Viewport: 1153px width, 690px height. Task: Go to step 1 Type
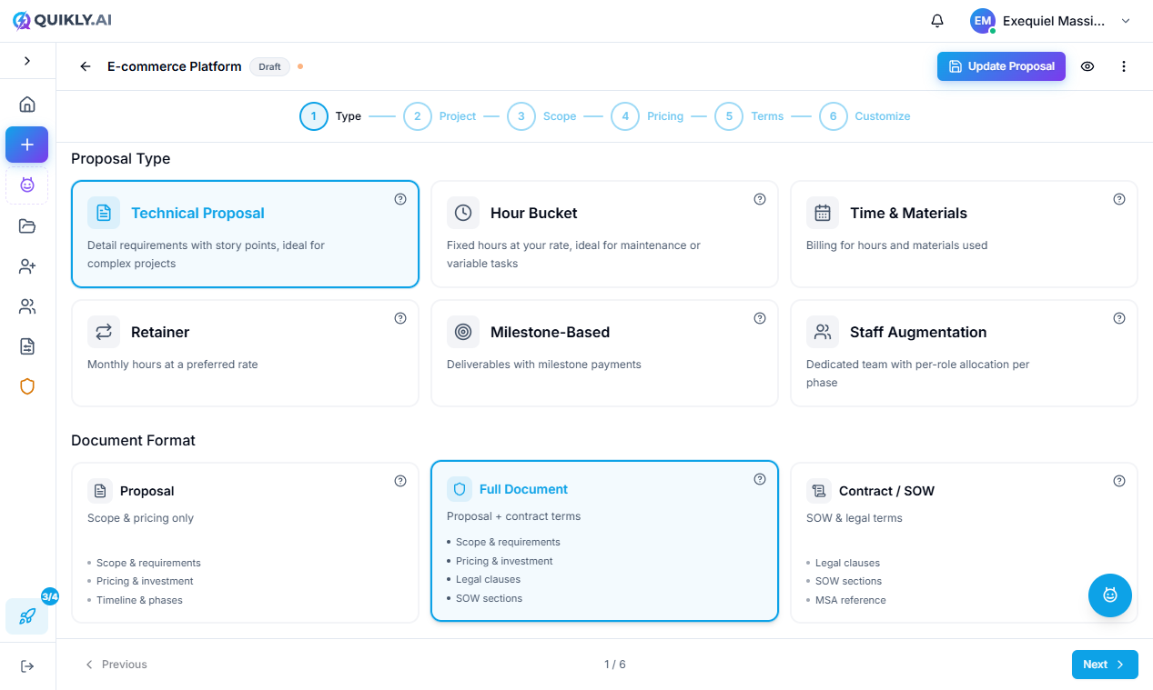point(331,116)
